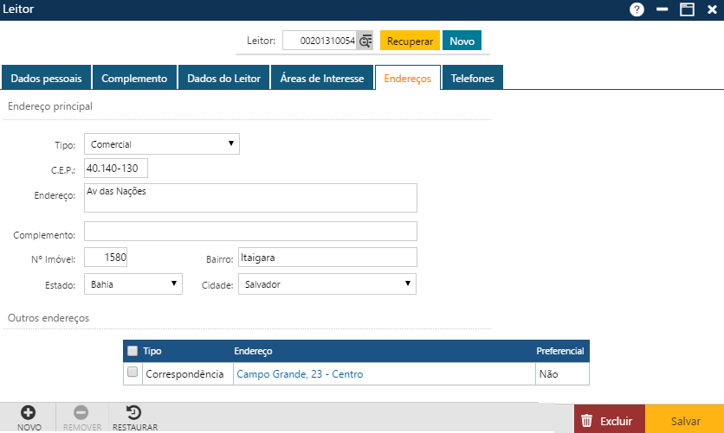This screenshot has height=433, width=724.
Task: Click the help question mark icon
Action: click(637, 10)
